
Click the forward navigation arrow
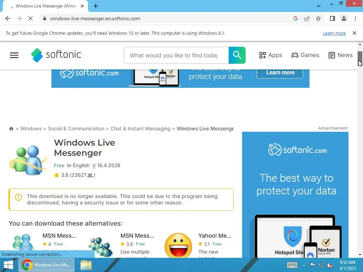(x=19, y=18)
